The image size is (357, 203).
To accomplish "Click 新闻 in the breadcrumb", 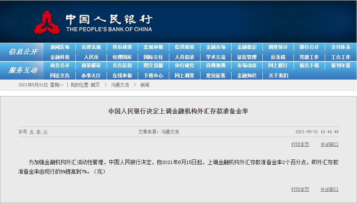I will tap(145, 85).
